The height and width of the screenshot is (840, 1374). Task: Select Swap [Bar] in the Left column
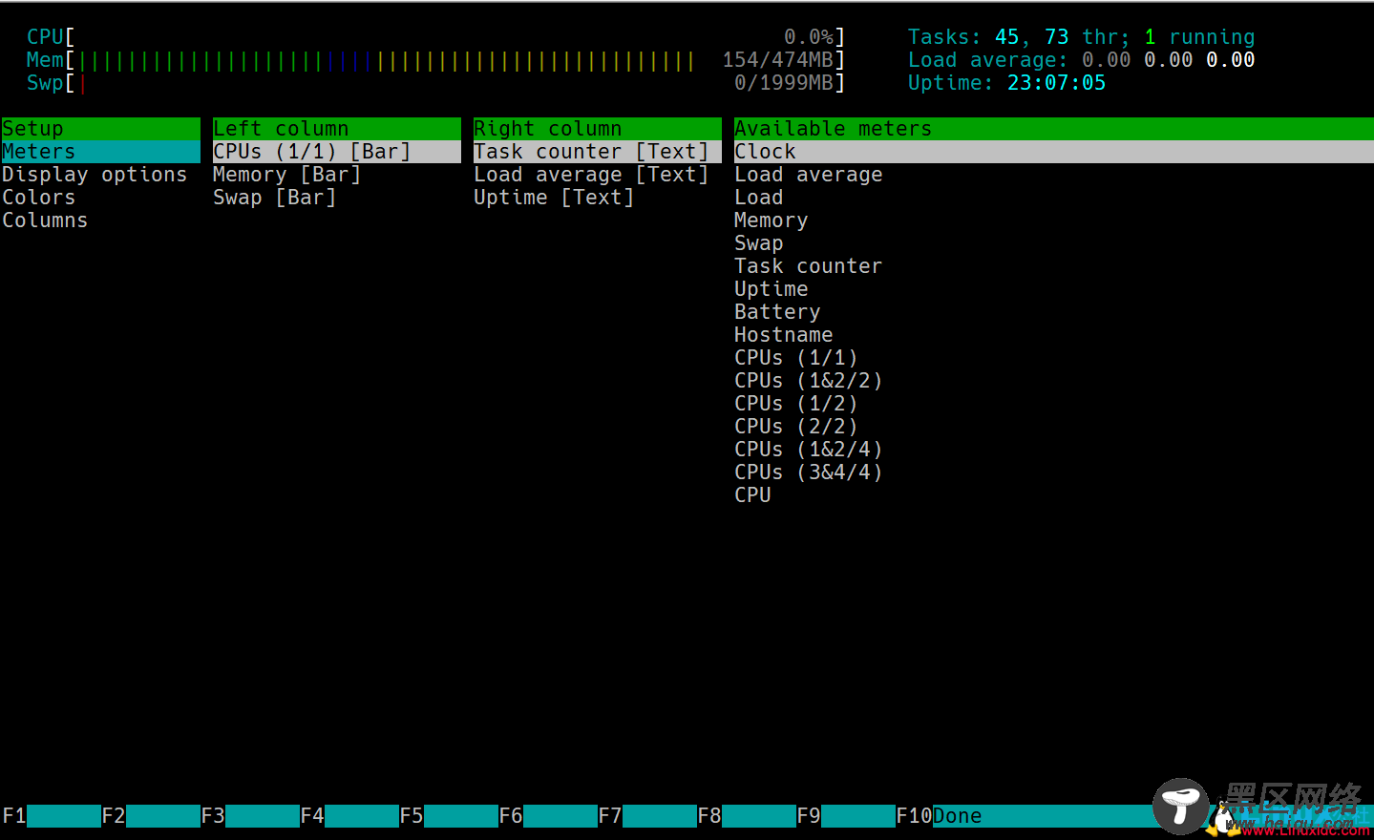click(x=274, y=198)
